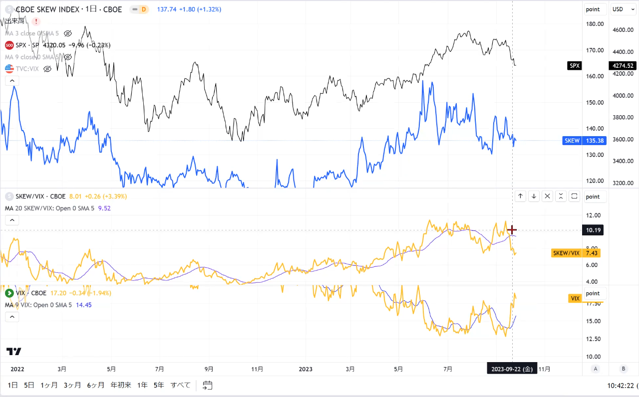This screenshot has height=397, width=639.
Task: Select the 6ヶ月 time range
Action: click(x=96, y=385)
